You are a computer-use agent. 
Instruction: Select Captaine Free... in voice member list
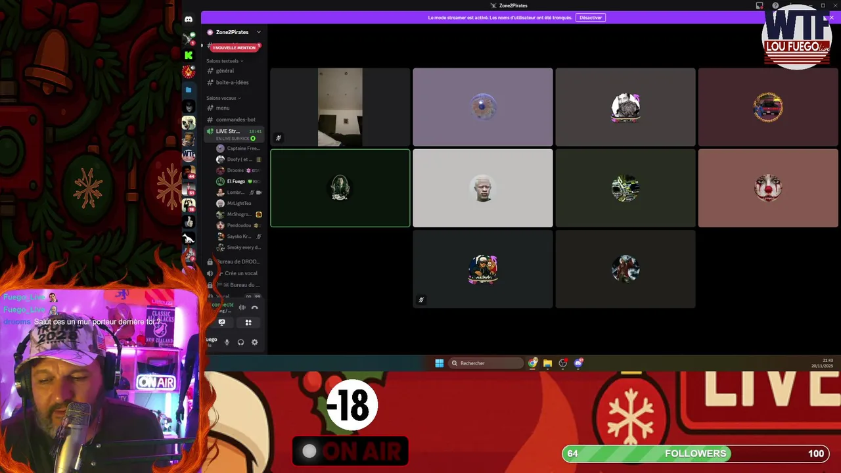(x=239, y=148)
